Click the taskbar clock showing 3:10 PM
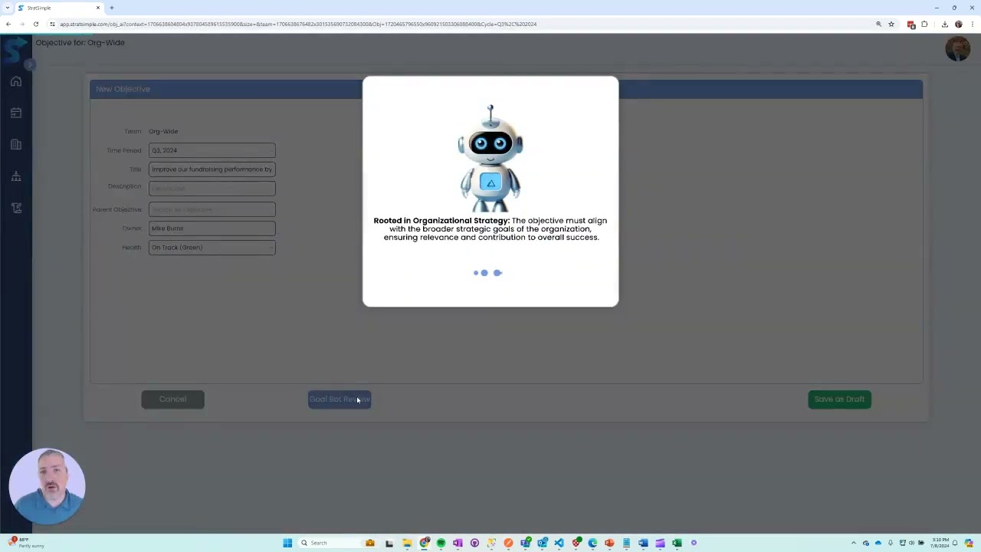Screen dimensions: 981x552 pos(939,543)
